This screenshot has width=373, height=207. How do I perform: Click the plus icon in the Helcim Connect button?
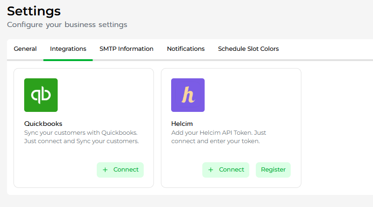point(211,170)
